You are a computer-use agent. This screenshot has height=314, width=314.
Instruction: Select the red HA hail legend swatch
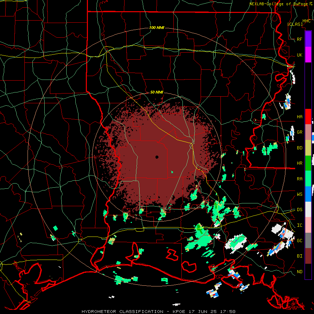click(308, 117)
